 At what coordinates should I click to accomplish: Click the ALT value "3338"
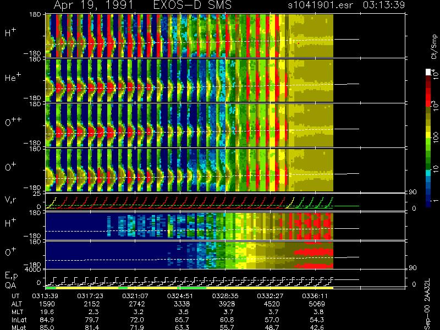[182, 304]
